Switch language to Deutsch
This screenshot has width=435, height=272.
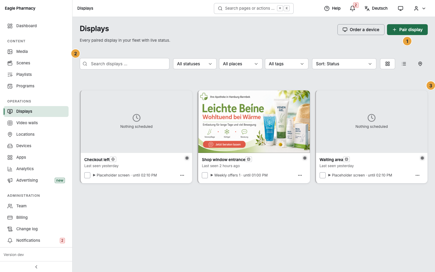pos(376,8)
